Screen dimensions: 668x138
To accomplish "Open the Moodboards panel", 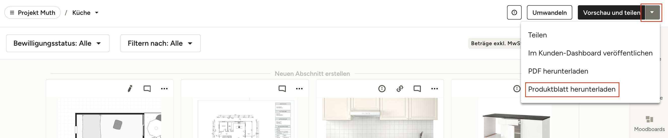I will (649, 123).
